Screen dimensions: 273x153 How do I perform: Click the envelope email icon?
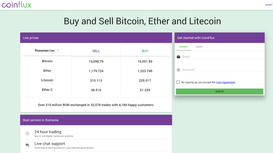pyautogui.click(x=178, y=57)
